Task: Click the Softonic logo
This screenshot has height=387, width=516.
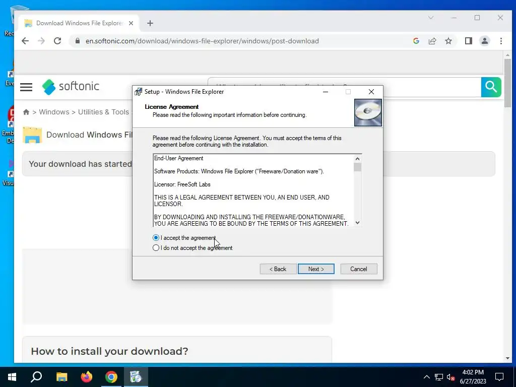Action: pyautogui.click(x=71, y=87)
